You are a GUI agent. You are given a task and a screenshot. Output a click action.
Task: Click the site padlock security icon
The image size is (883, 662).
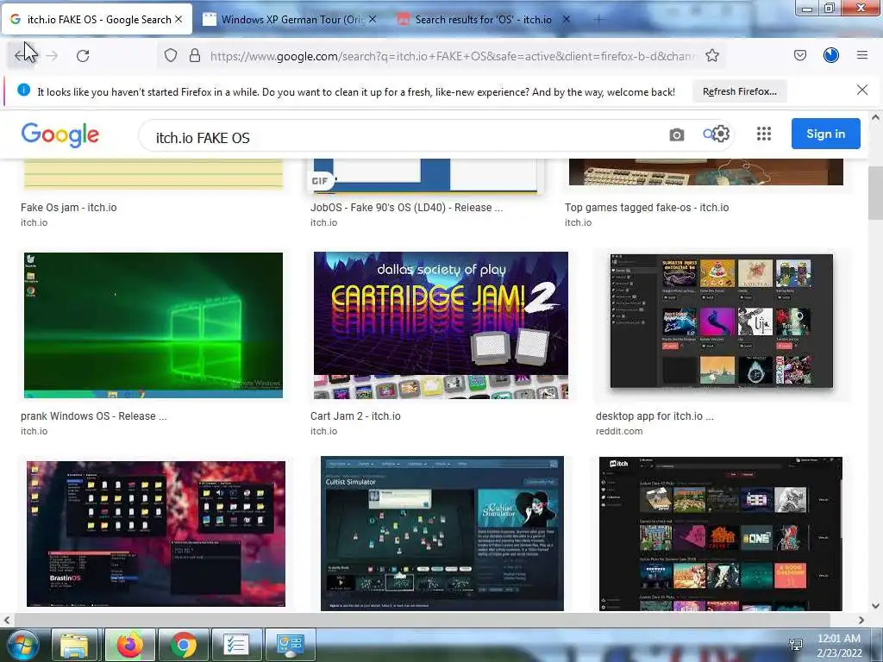click(195, 55)
